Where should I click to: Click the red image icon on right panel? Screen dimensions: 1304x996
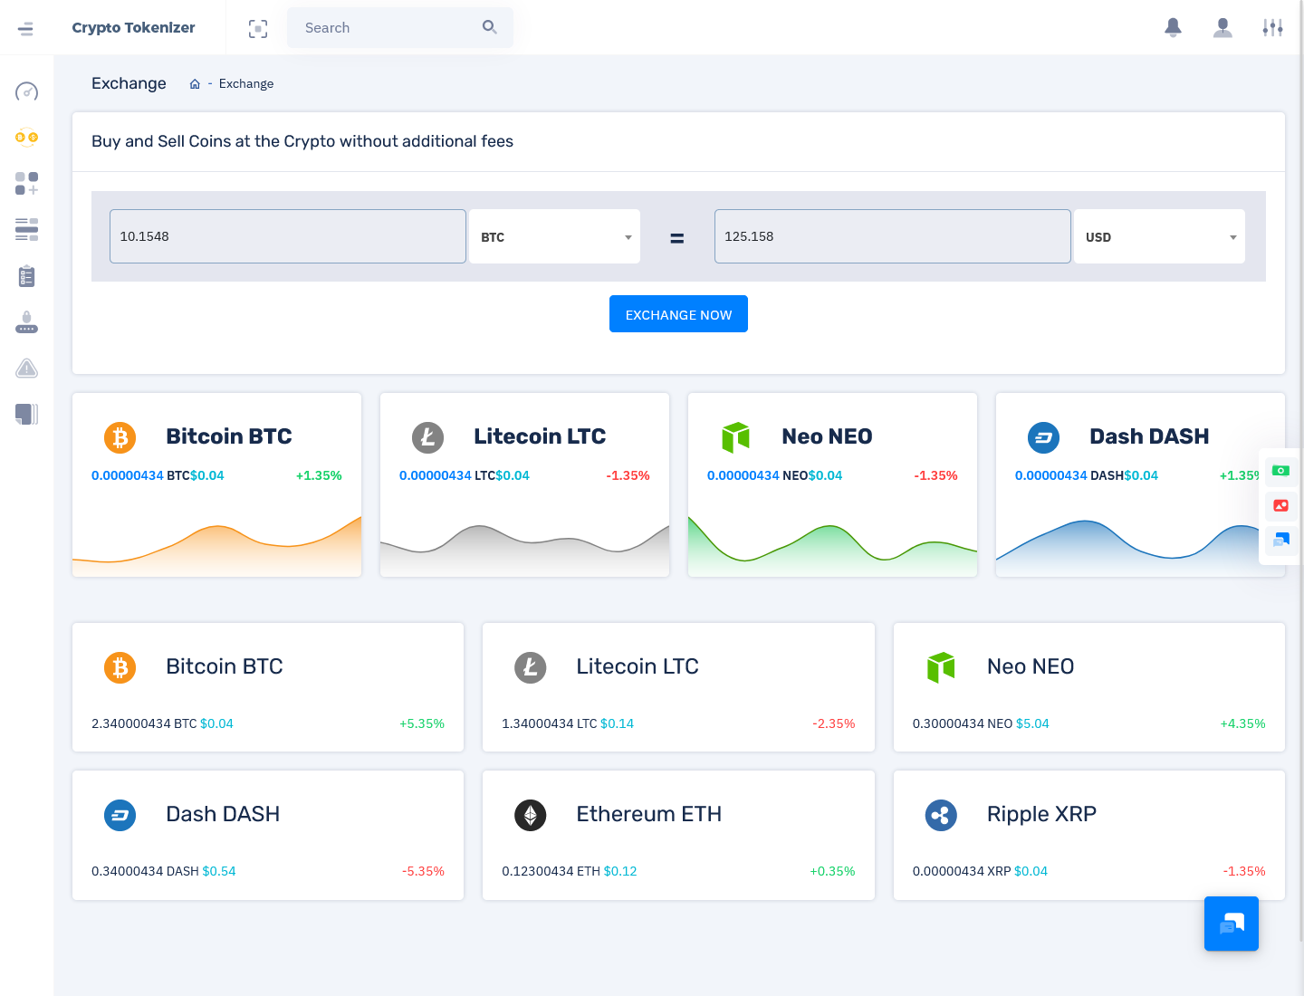click(x=1280, y=505)
